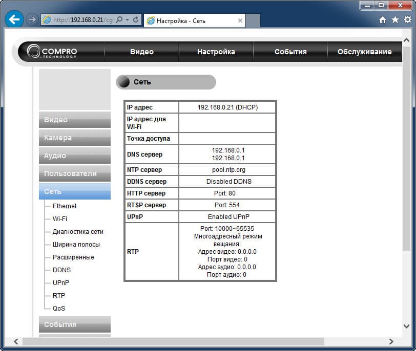Click the 'Сеть' page heading
This screenshot has height=351, width=416.
142,82
